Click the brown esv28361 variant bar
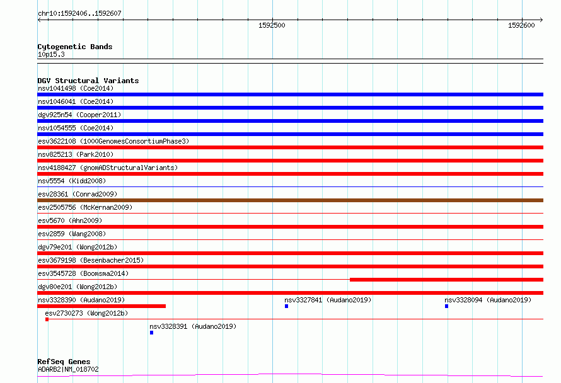Screen dimensions: 561x383 click(290, 200)
